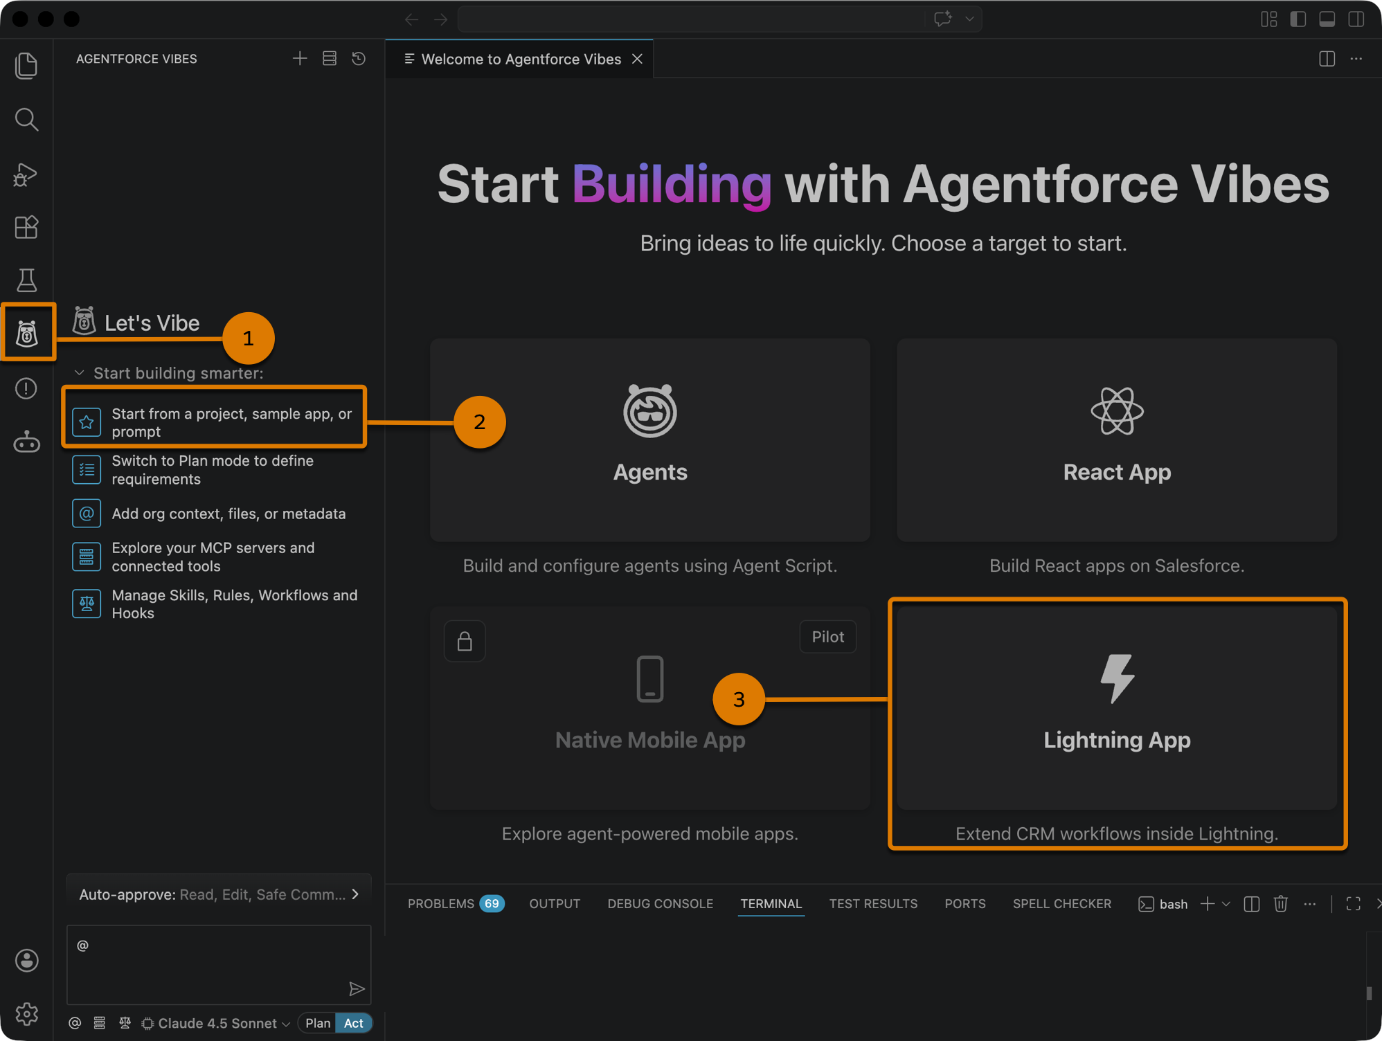
Task: Switch to Act mode
Action: pos(354,1023)
